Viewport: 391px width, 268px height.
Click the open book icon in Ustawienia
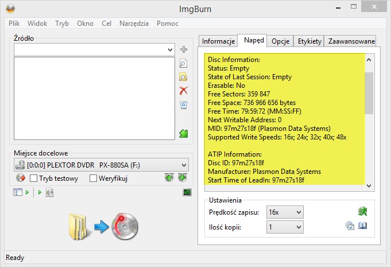click(362, 226)
